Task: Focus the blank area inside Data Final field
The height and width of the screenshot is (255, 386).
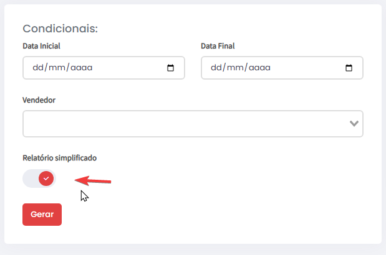Action: [307, 68]
